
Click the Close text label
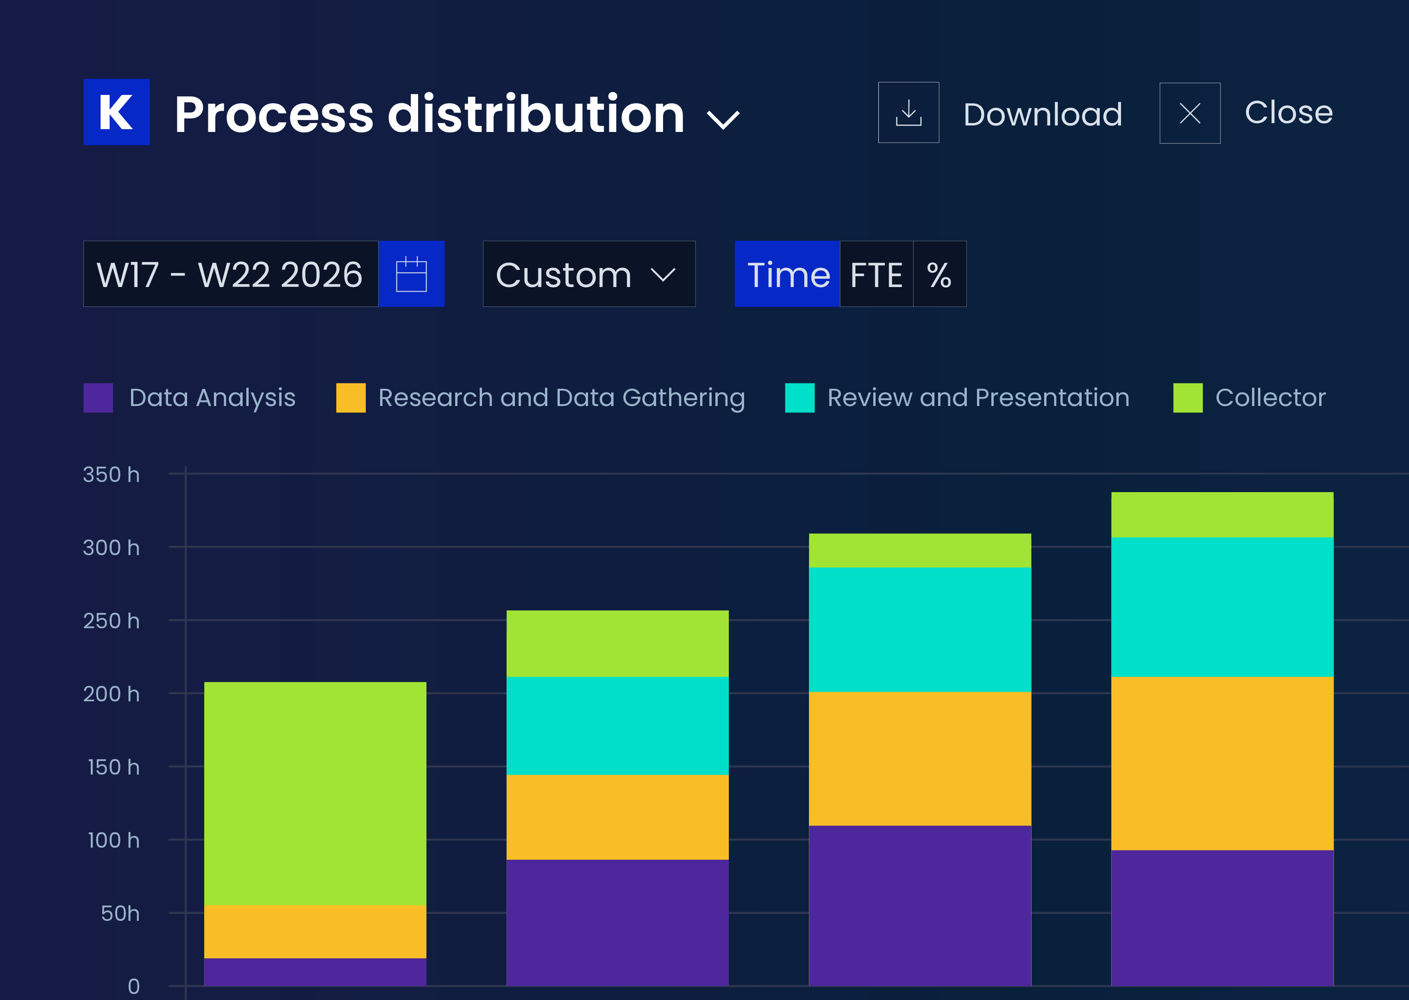coord(1288,112)
